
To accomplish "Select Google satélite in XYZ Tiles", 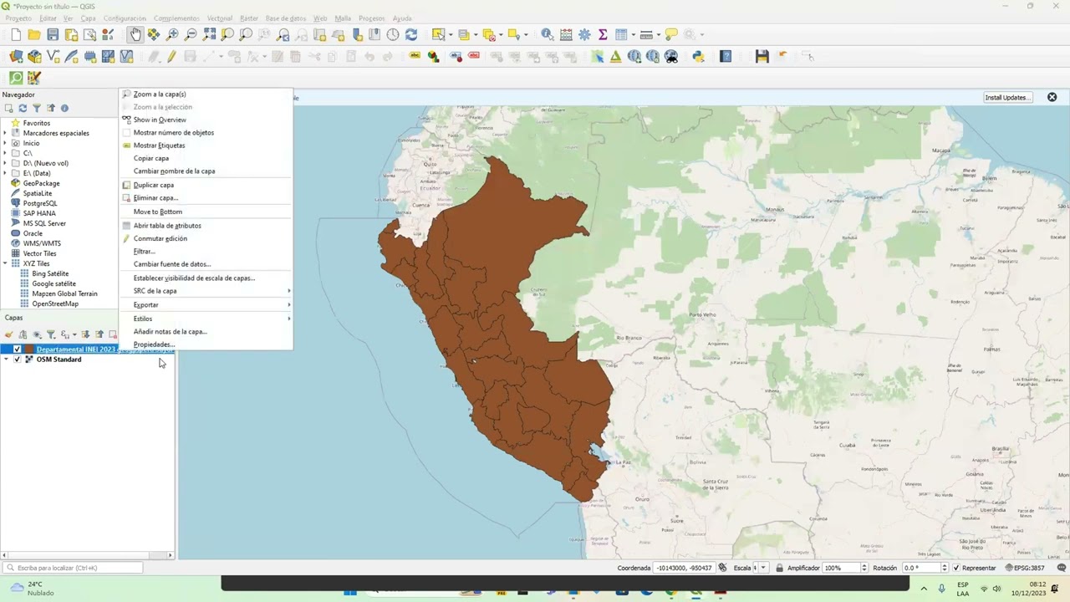I will click(x=53, y=283).
